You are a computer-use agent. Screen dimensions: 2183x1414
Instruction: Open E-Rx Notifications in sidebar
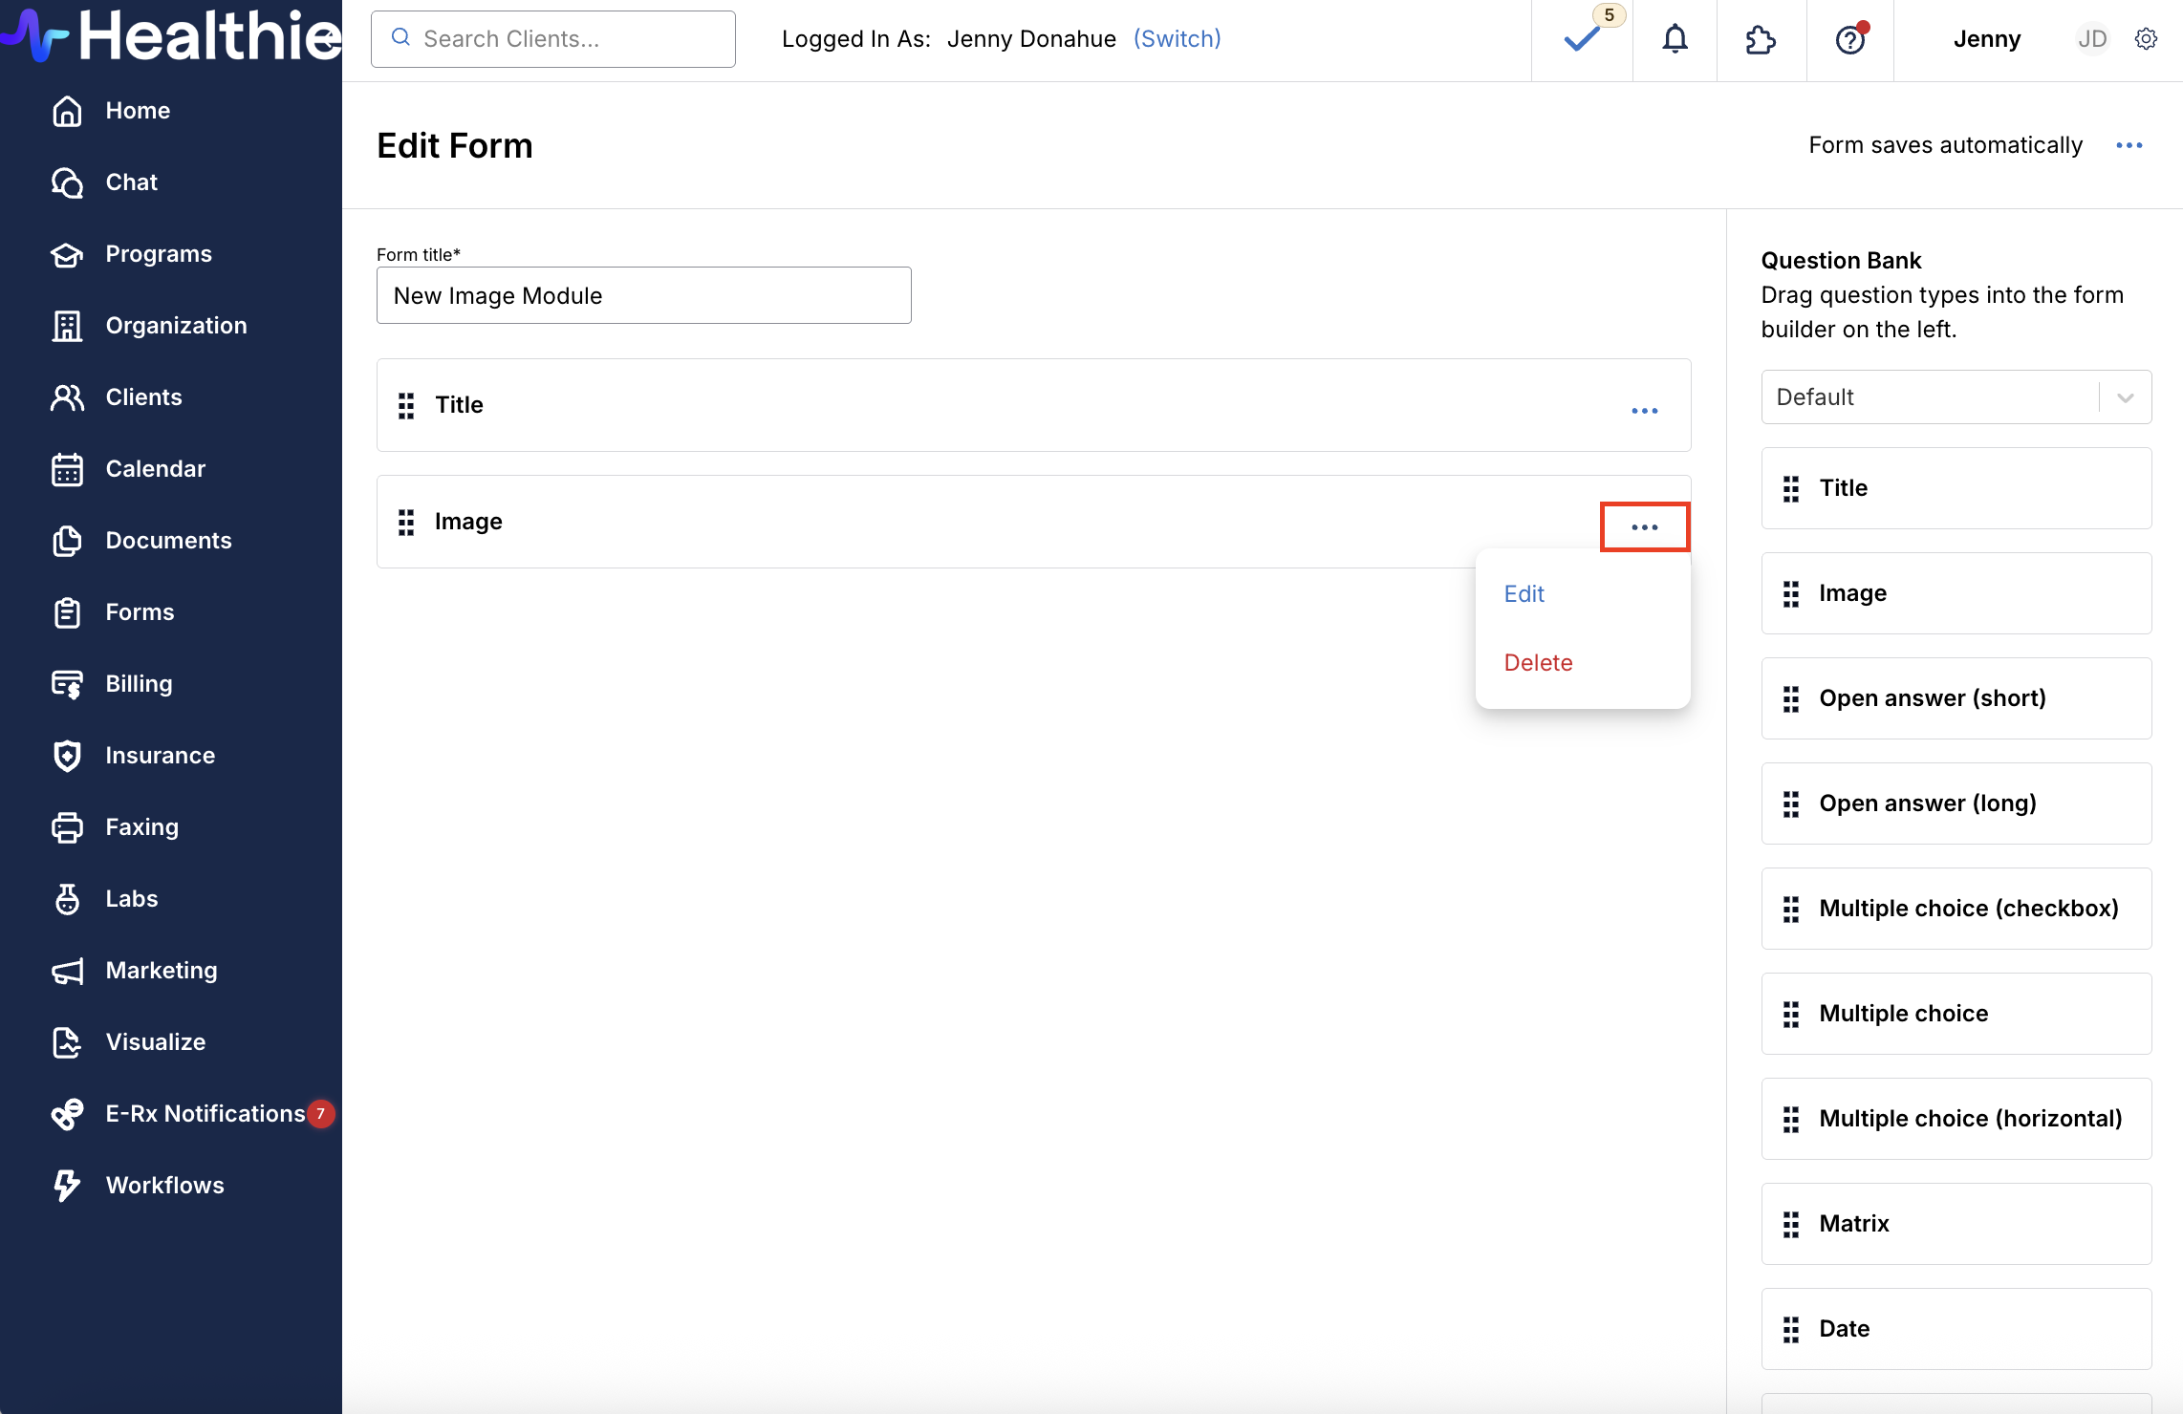coord(205,1114)
